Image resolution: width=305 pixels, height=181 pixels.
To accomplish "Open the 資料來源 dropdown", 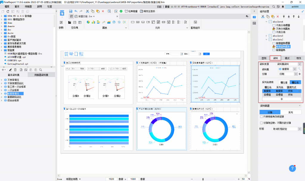I will [x=289, y=64].
